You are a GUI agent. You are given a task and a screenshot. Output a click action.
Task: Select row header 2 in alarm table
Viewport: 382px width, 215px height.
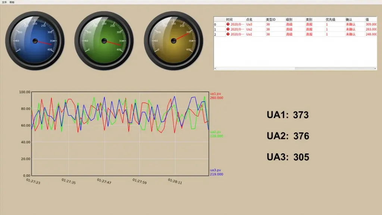pyautogui.click(x=219, y=34)
